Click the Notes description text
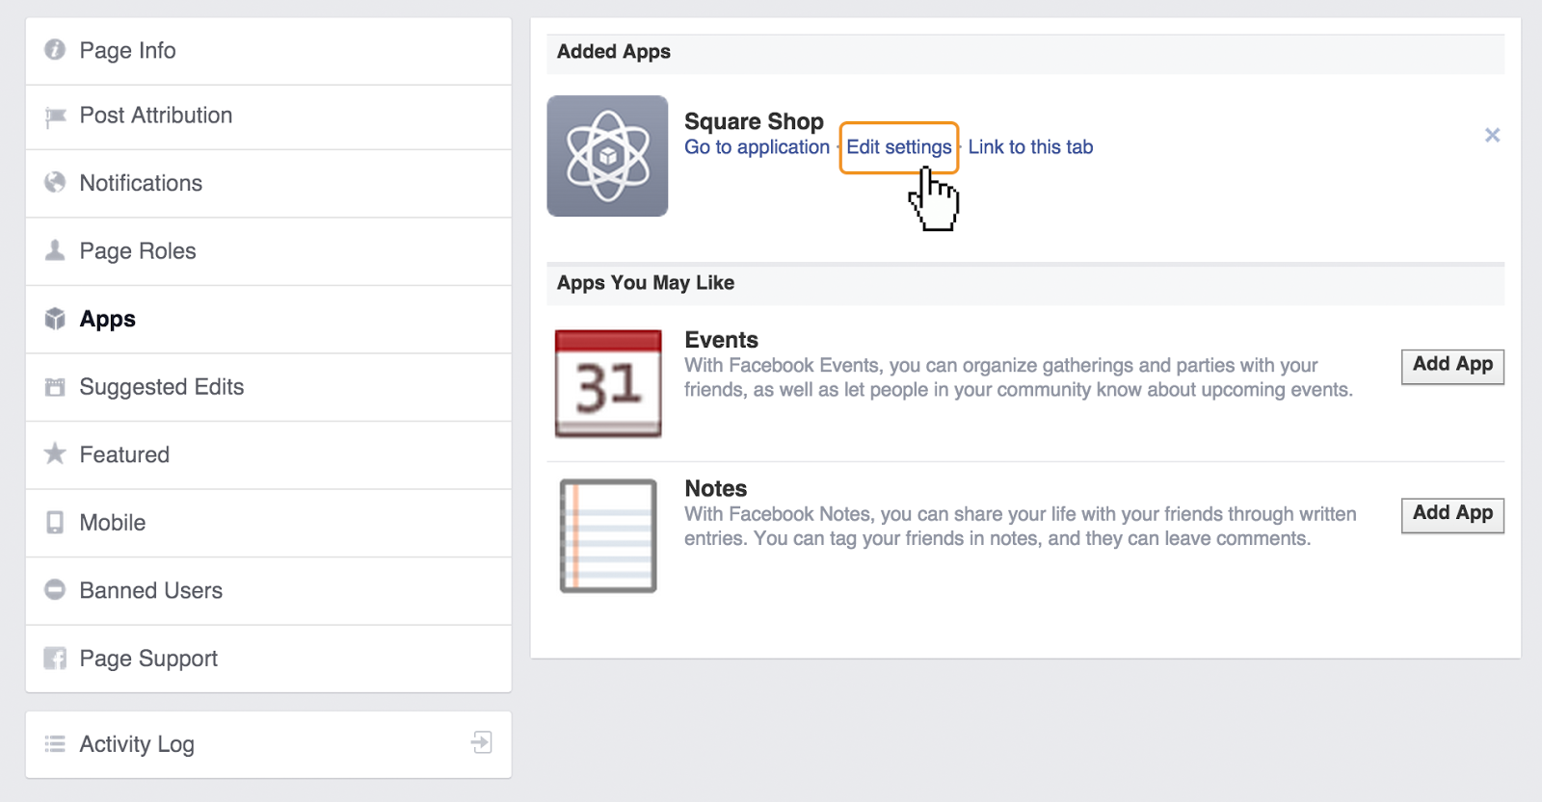Screen dimensions: 1542x802 coord(1021,527)
